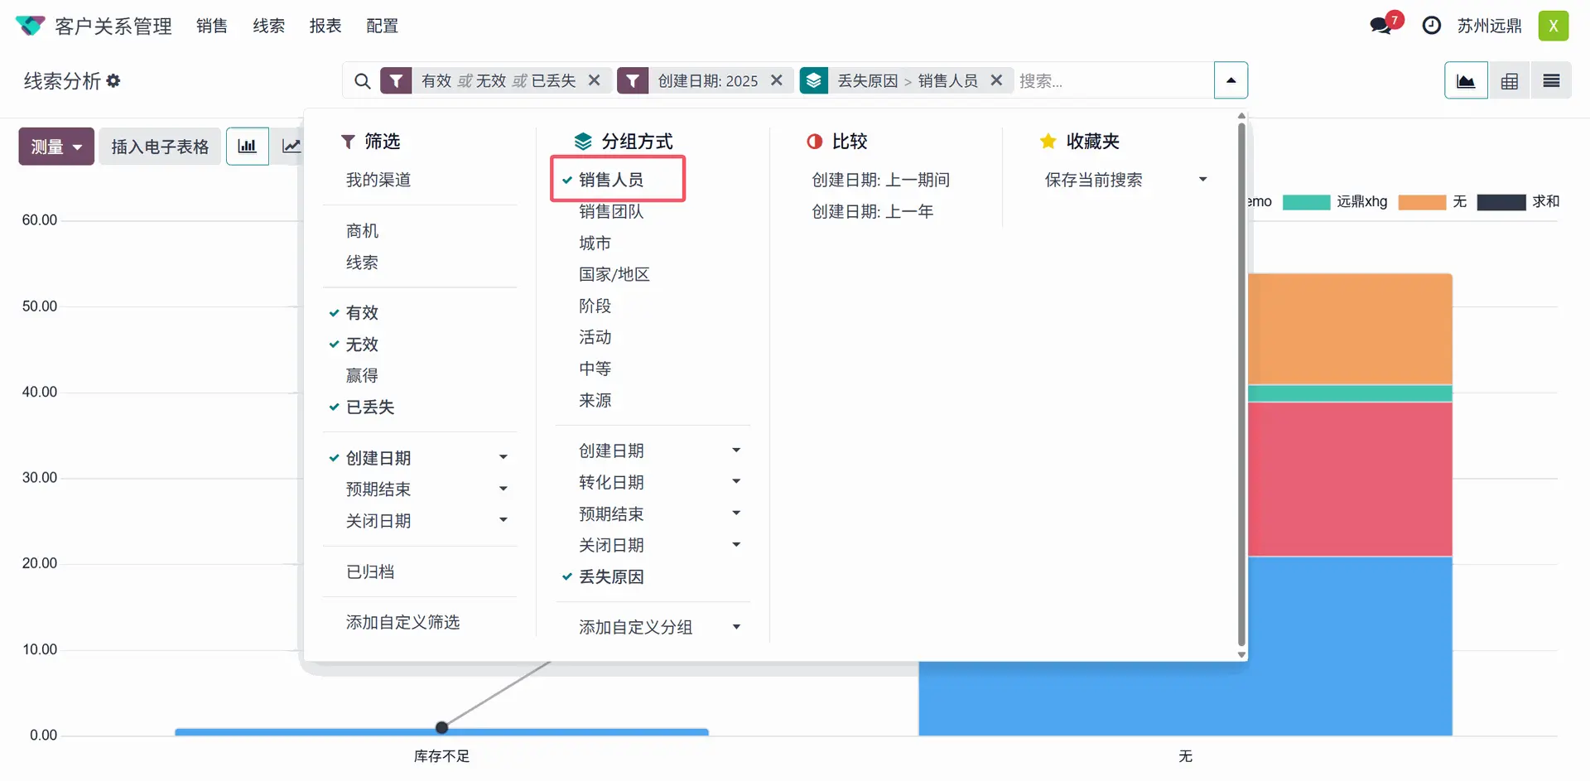The height and width of the screenshot is (781, 1590).
Task: Group by 阶段
Action: [595, 306]
